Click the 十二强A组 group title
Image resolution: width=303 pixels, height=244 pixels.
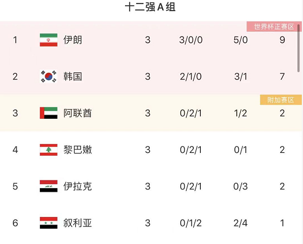point(150,7)
